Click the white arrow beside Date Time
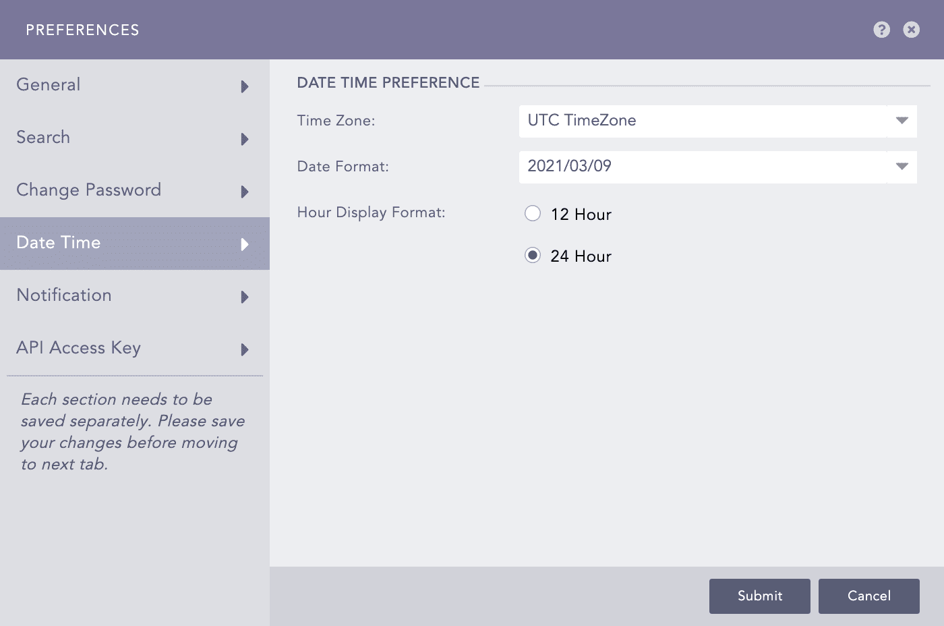Viewport: 944px width, 626px height. coord(245,244)
